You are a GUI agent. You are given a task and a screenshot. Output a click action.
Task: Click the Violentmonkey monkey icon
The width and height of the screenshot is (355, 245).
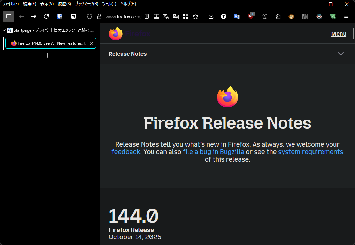click(x=291, y=16)
